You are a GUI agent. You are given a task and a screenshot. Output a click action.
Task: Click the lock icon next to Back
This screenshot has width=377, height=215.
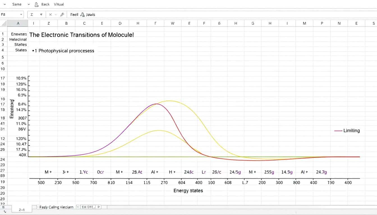pos(36,4)
